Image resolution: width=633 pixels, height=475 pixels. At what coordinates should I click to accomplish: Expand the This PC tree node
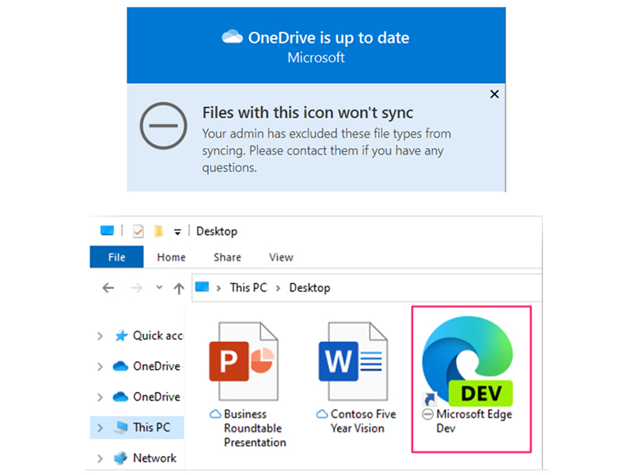pos(100,427)
